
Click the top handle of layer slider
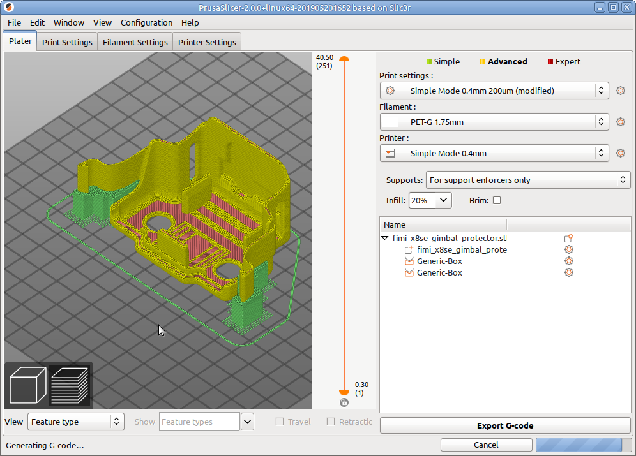pos(344,59)
